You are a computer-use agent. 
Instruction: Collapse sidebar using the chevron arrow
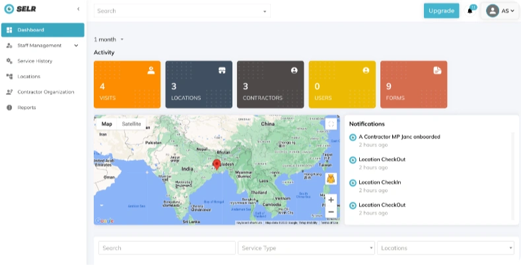(x=78, y=9)
